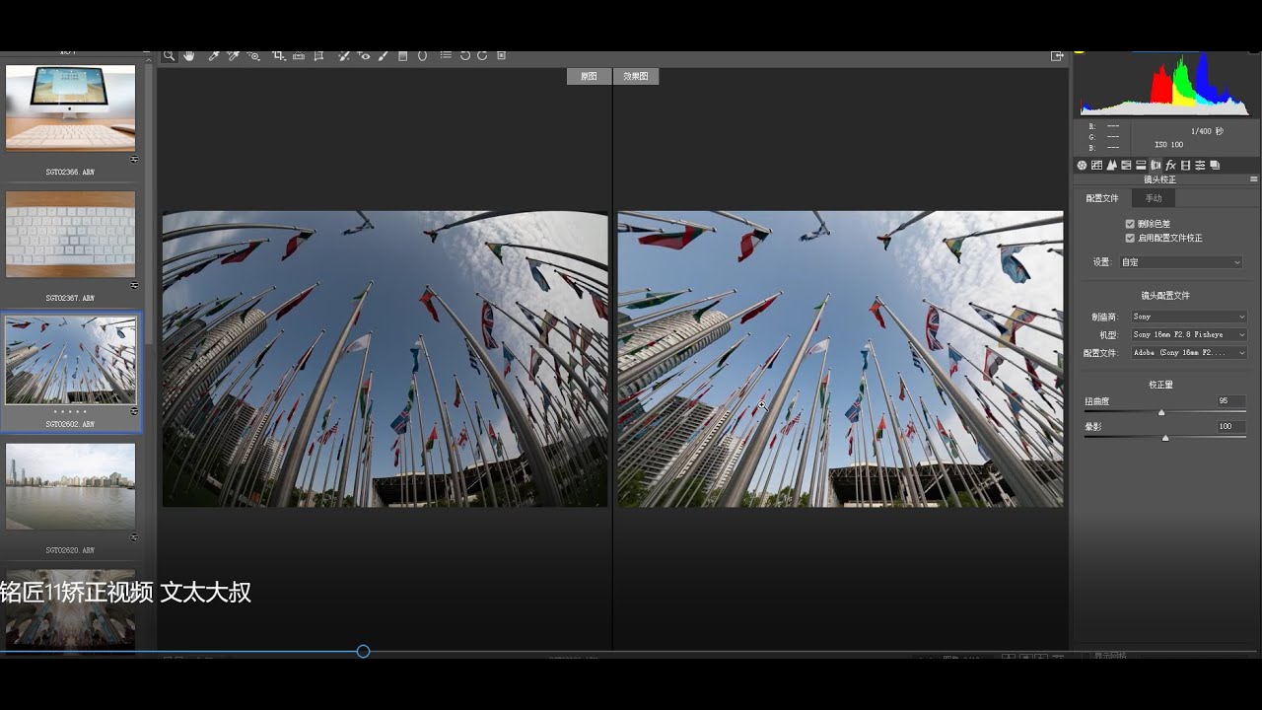
Task: Open the 镜头校正 panel options menu
Action: pos(1253,179)
